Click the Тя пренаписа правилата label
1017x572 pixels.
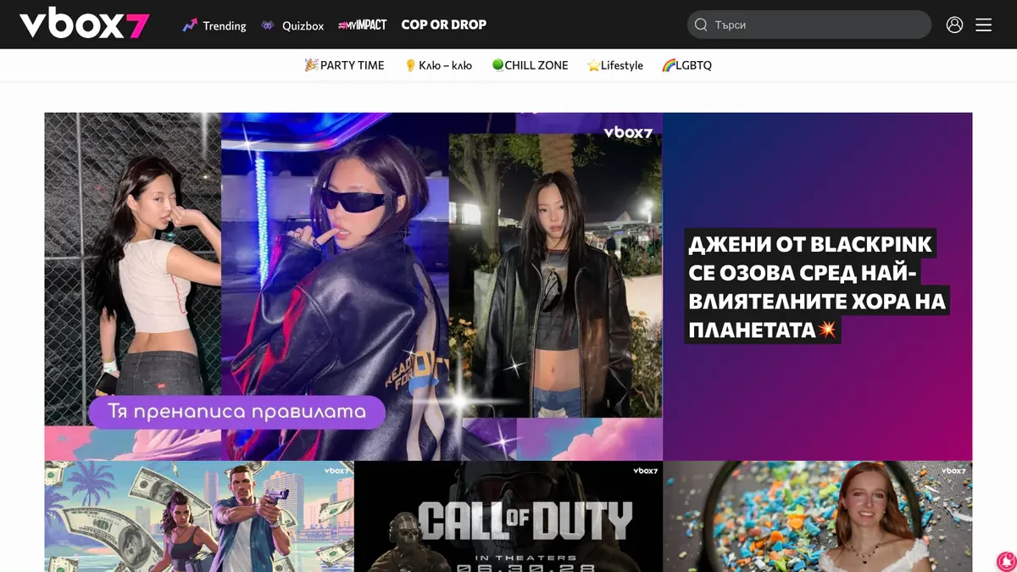point(236,413)
